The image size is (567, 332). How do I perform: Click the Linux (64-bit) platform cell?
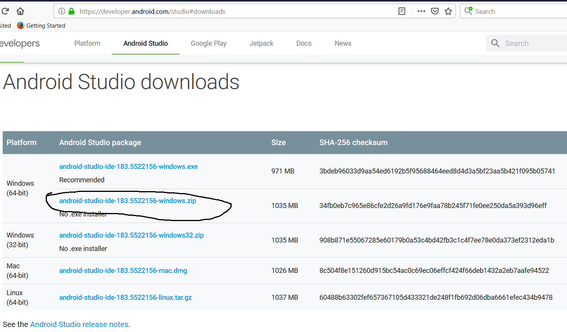tap(17, 297)
